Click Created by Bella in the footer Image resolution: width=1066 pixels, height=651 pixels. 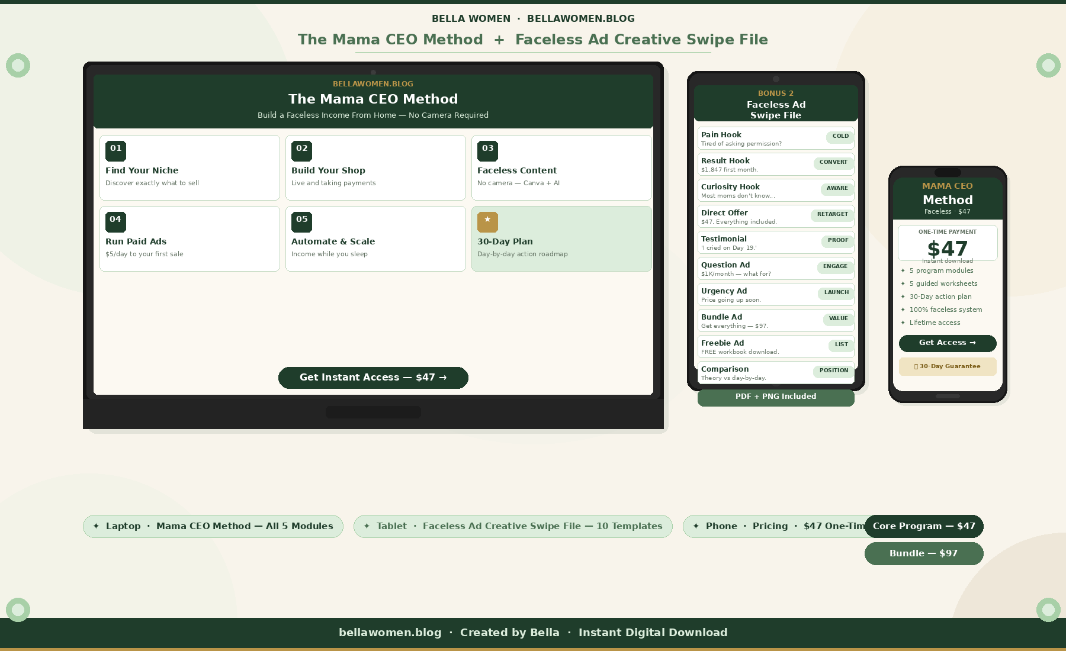coord(510,633)
